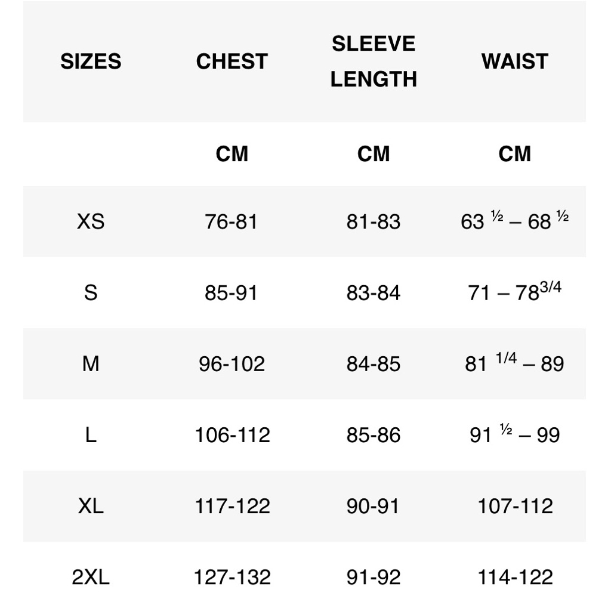Click the M size label

[91, 363]
